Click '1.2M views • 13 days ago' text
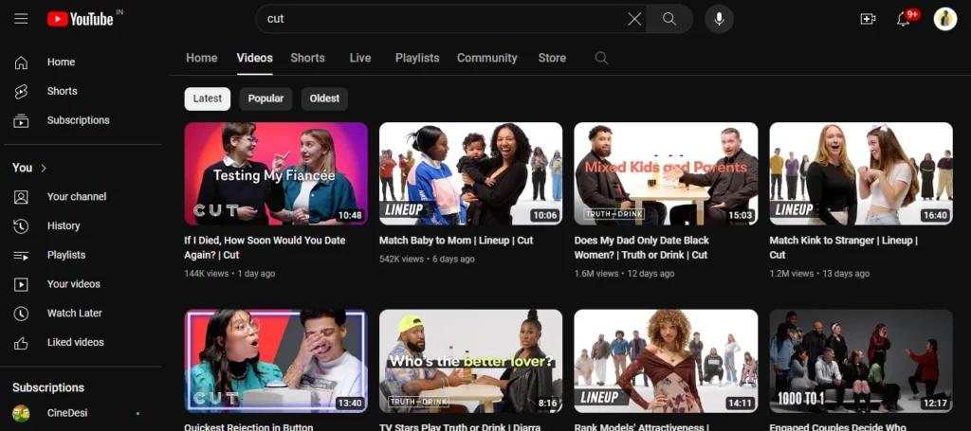The width and height of the screenshot is (971, 431). click(x=819, y=274)
